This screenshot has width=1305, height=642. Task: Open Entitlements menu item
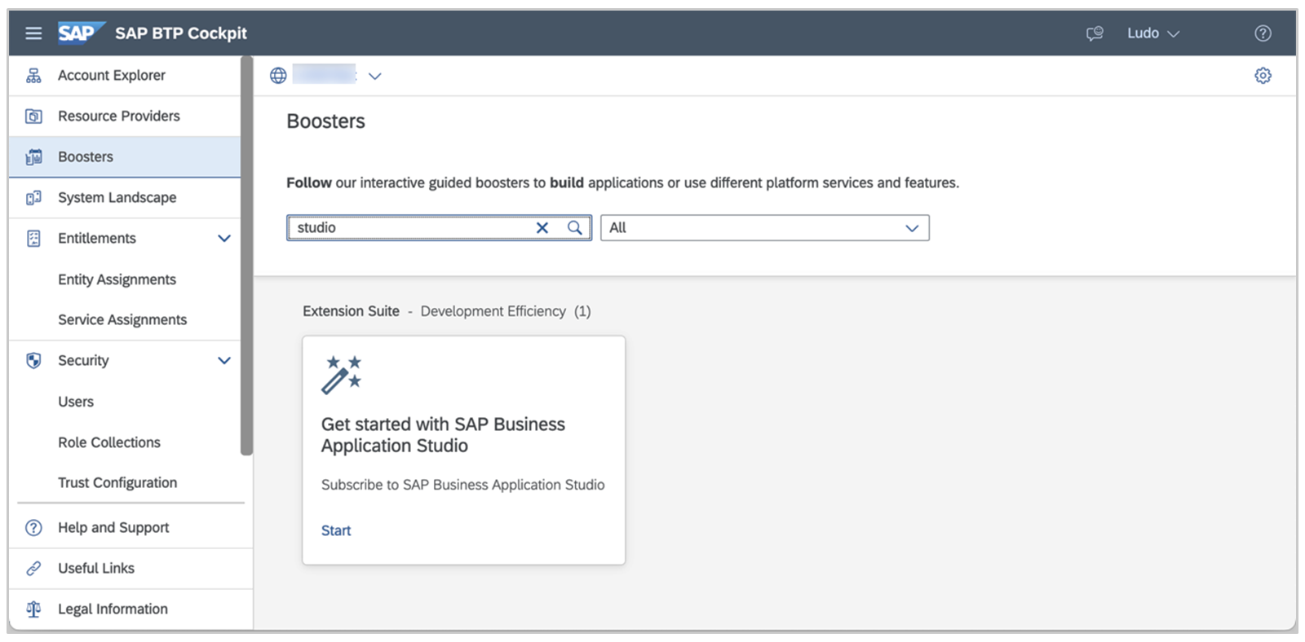click(97, 239)
